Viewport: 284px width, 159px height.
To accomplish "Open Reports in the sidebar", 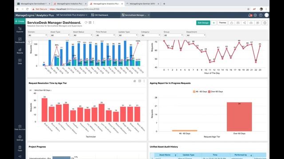I will click(x=20, y=51).
